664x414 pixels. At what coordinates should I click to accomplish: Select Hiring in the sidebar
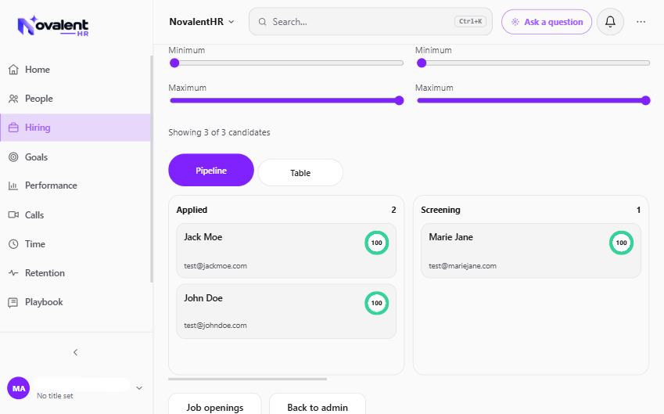tap(76, 128)
